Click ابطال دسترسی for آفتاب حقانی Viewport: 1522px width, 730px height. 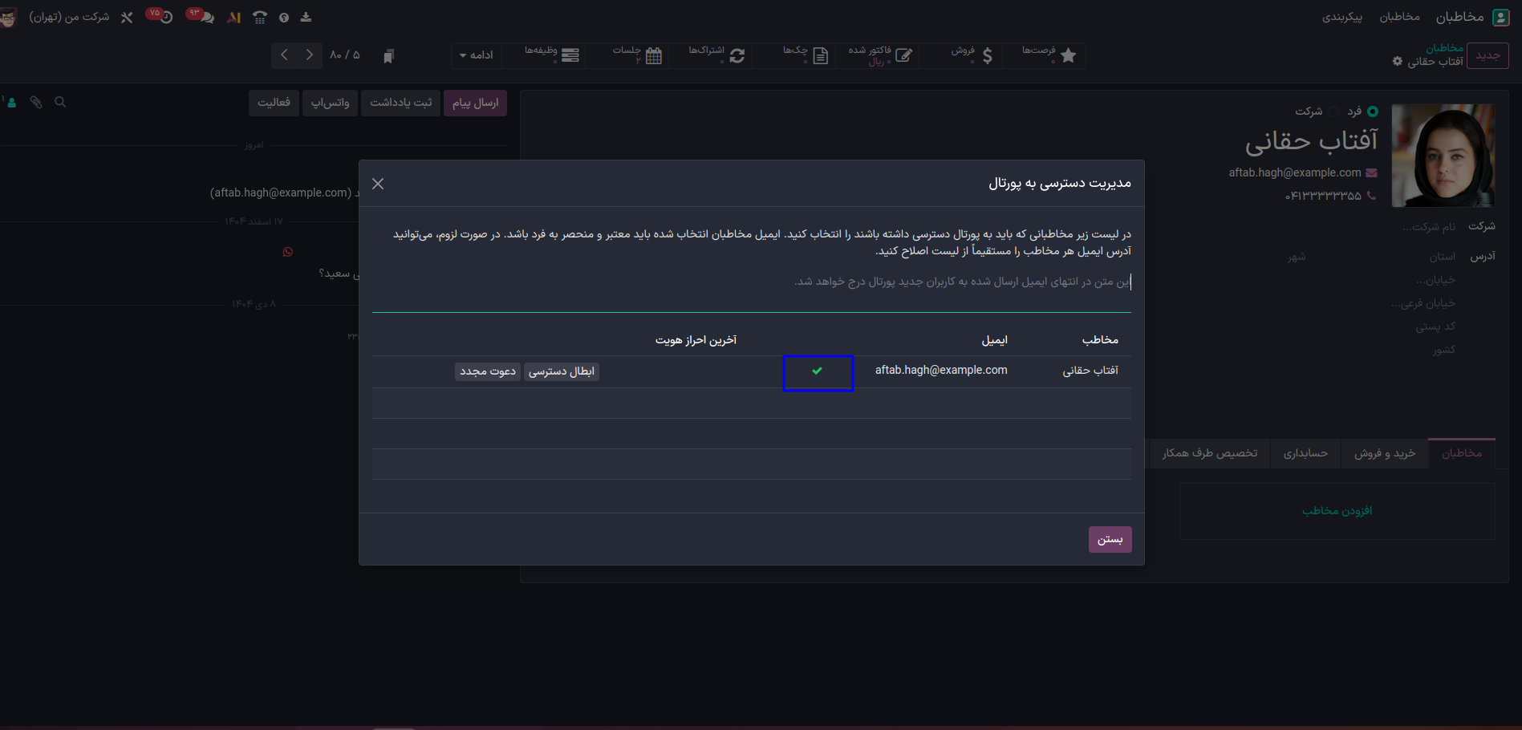(562, 371)
